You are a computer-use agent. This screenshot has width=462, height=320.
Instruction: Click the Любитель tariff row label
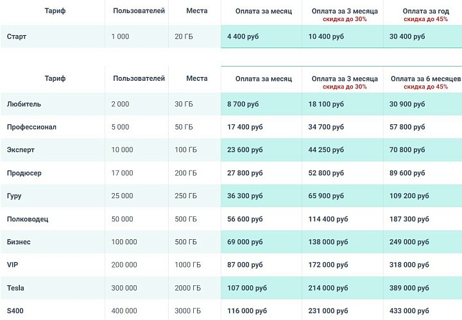[x=24, y=104]
